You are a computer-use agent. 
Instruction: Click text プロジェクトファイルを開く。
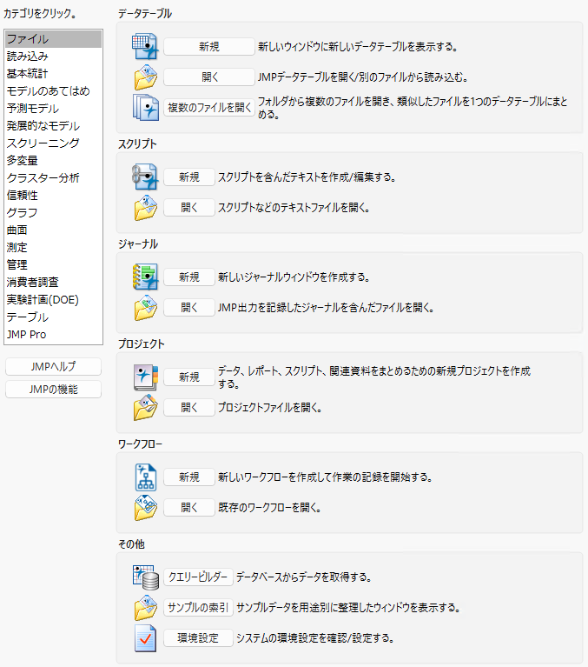tap(270, 408)
